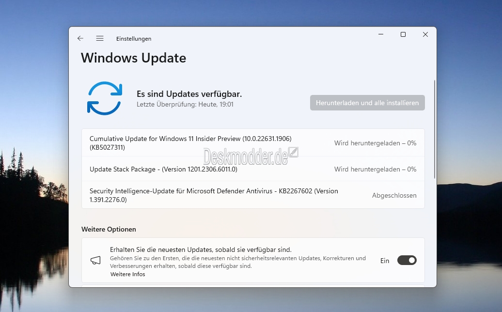Click 'Herunterladen und alle installieren' button
The height and width of the screenshot is (312, 502).
367,103
